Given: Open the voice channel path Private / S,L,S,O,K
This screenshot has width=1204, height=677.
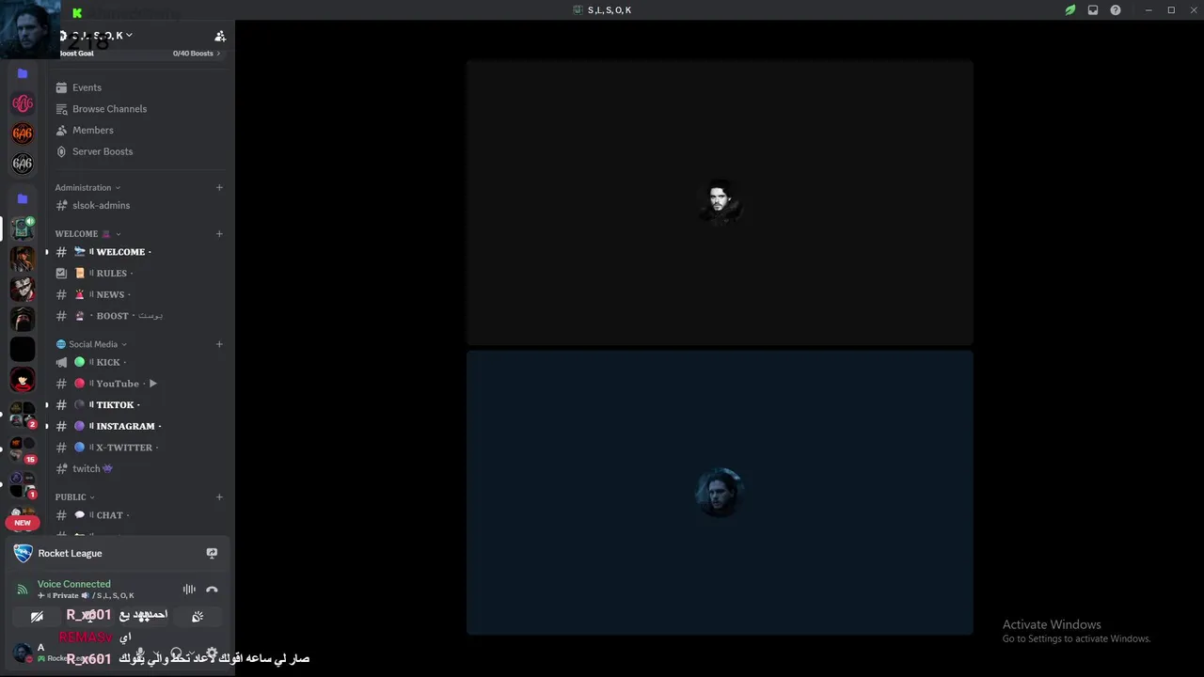Looking at the screenshot, I should (86, 595).
